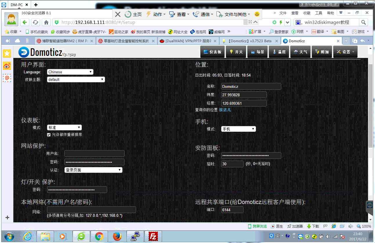Click the Domoticz logo
The image size is (375, 243).
click(46, 52)
